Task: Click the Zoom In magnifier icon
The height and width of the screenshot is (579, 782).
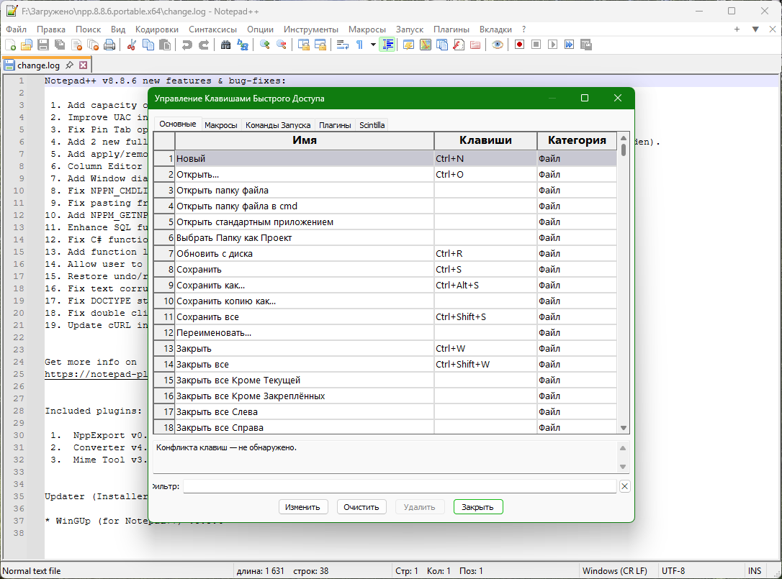Action: (265, 45)
